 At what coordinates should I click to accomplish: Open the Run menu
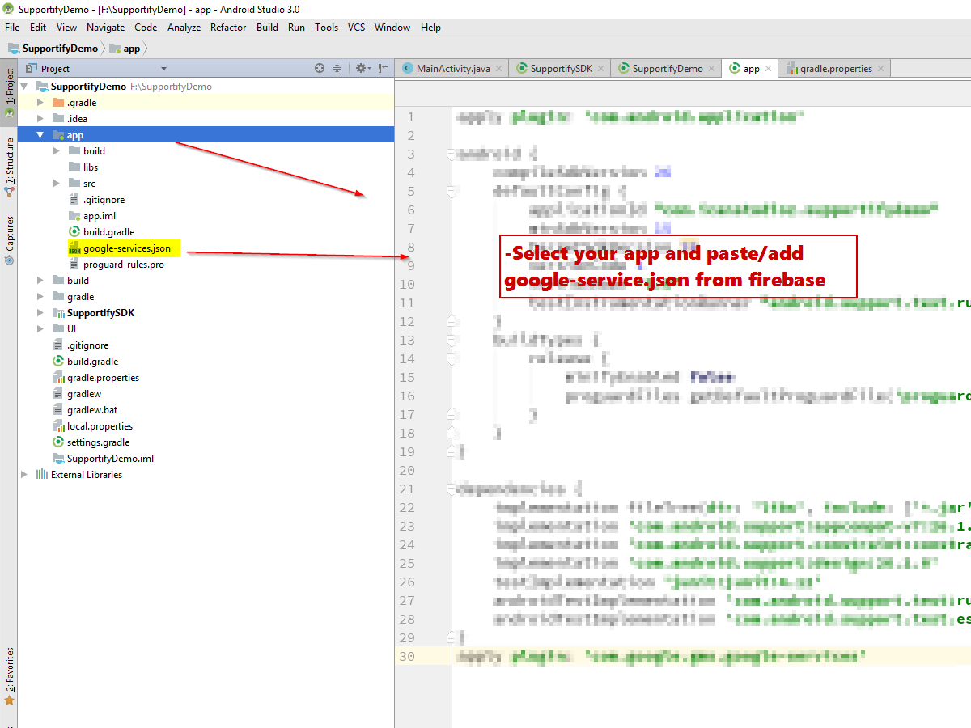296,28
